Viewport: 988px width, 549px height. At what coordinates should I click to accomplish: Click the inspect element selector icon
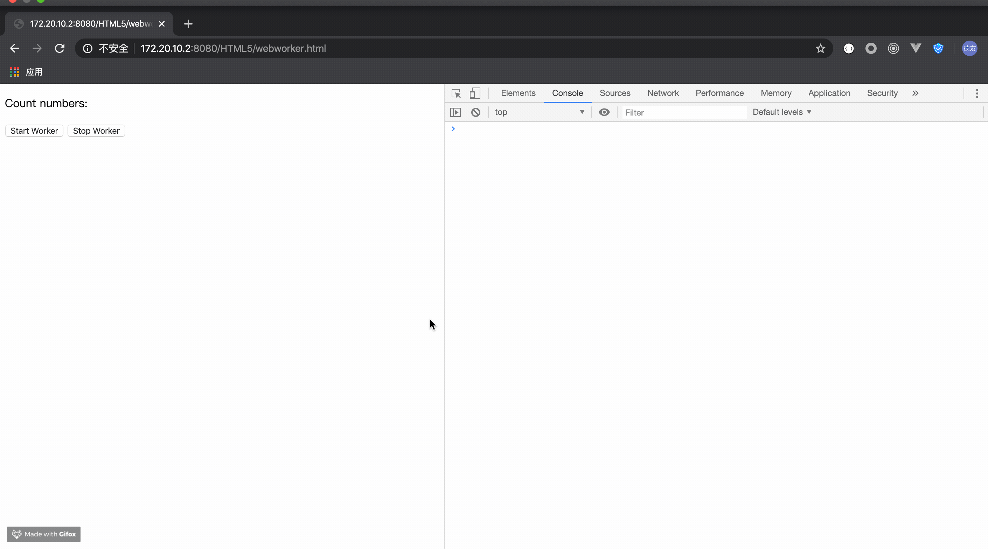tap(456, 93)
